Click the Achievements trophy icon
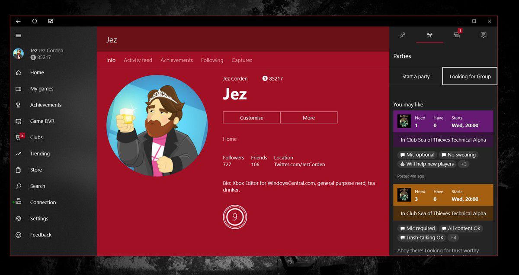519x275 pixels. click(18, 105)
